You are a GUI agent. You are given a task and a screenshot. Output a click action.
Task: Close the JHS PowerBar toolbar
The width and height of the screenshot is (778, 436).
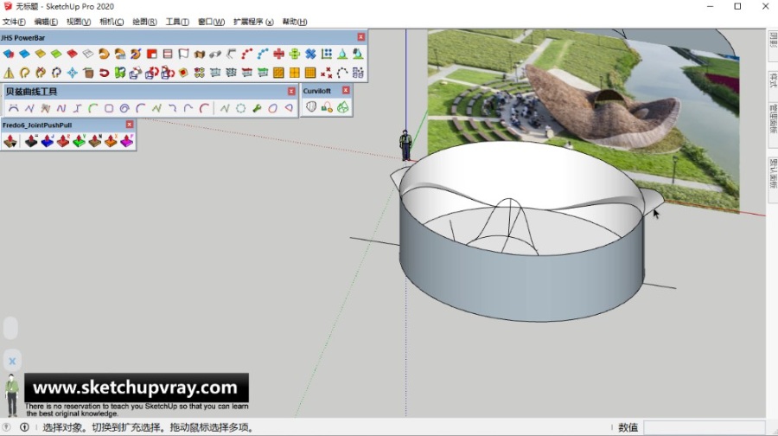coord(360,37)
